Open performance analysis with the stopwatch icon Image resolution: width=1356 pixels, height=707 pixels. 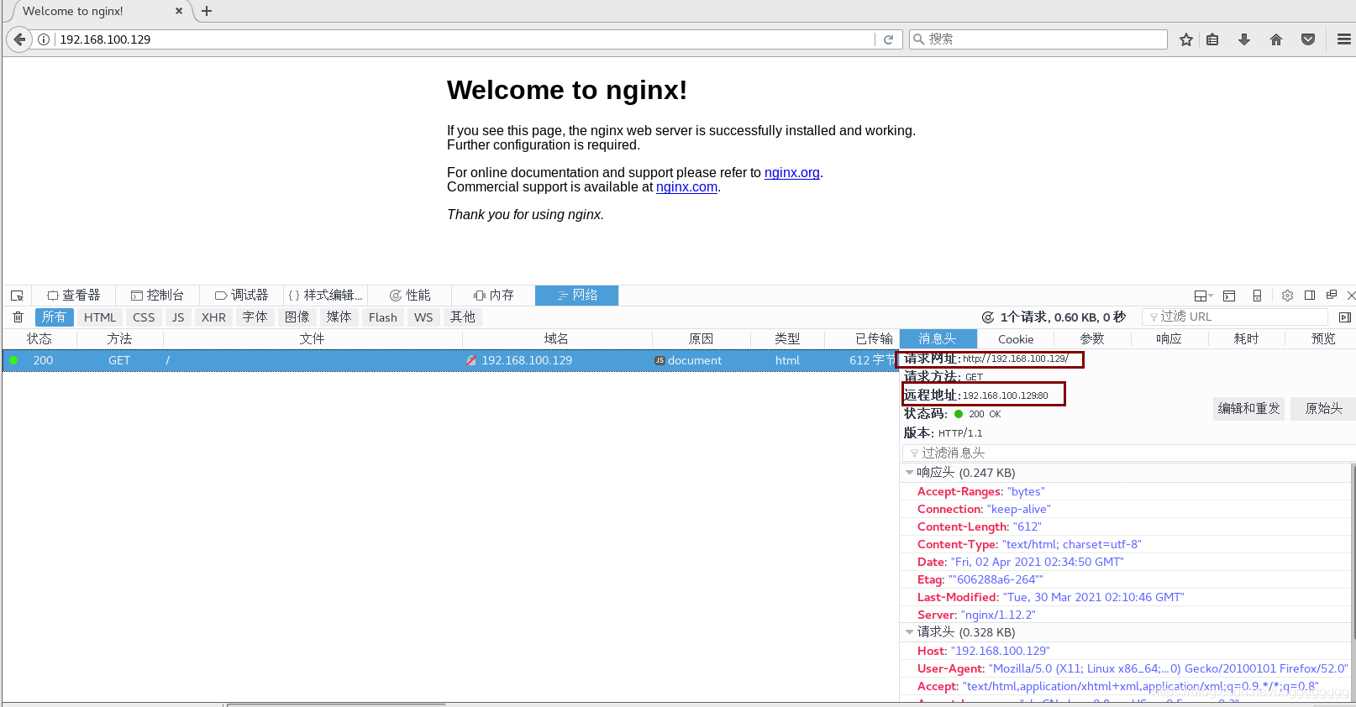[988, 317]
